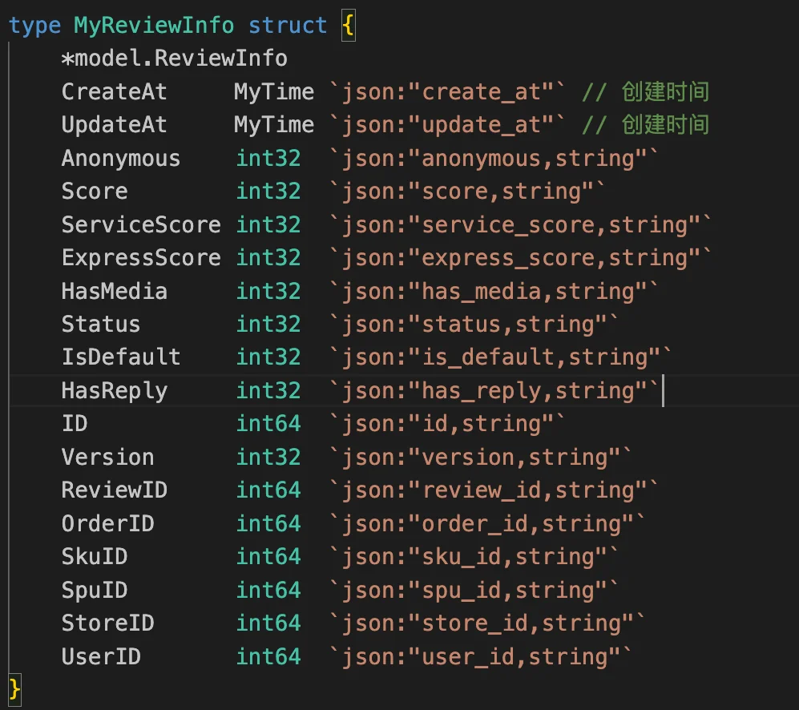Place cursor on the CreateAt field name
Viewport: 799px width, 710px height.
pos(114,91)
